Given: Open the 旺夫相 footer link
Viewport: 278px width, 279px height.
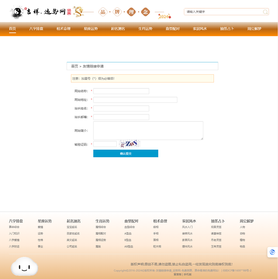Looking at the screenshot, I should click(x=157, y=247).
